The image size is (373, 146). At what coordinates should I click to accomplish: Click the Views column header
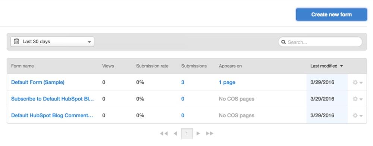[x=108, y=66]
